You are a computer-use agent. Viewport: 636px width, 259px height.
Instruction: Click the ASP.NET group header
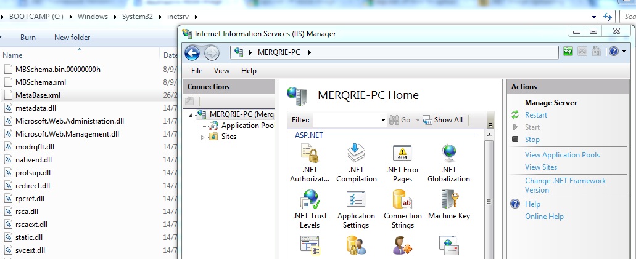(308, 135)
